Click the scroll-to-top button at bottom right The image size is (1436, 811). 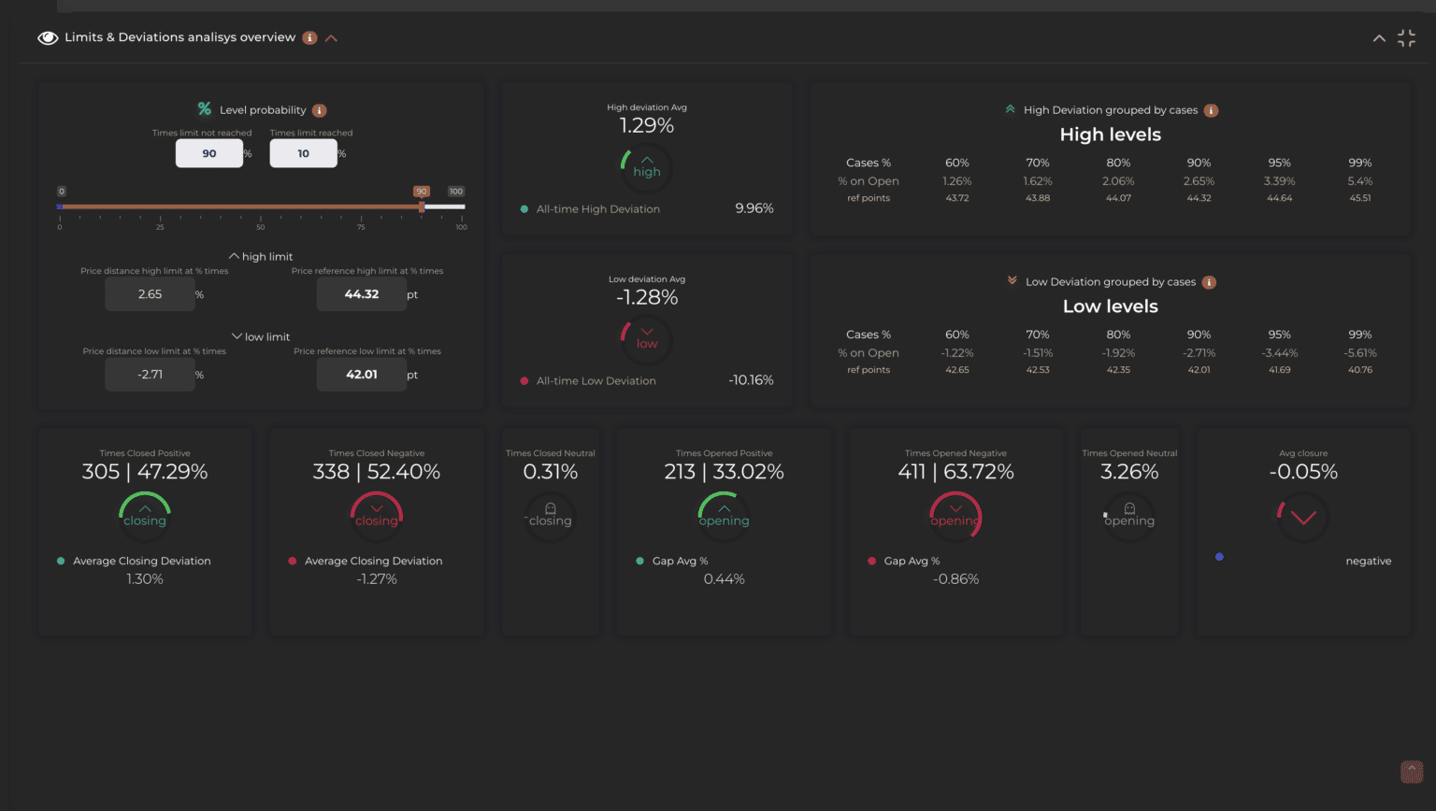1411,771
